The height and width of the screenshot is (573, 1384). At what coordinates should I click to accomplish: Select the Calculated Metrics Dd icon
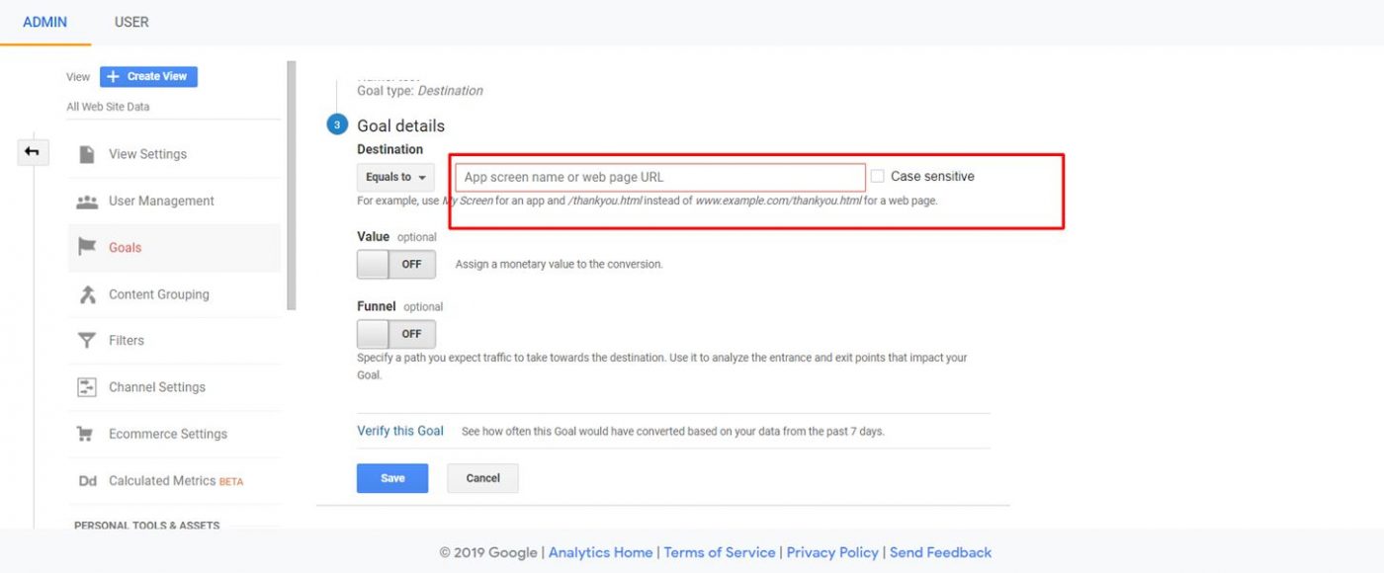point(88,480)
